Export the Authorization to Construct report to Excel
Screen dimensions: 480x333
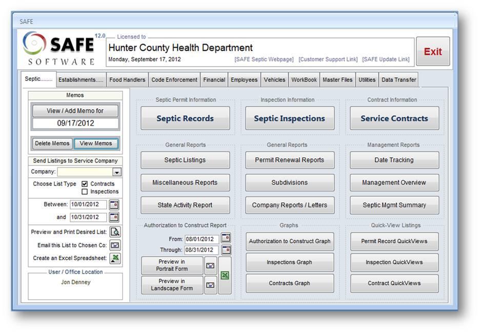point(225,276)
